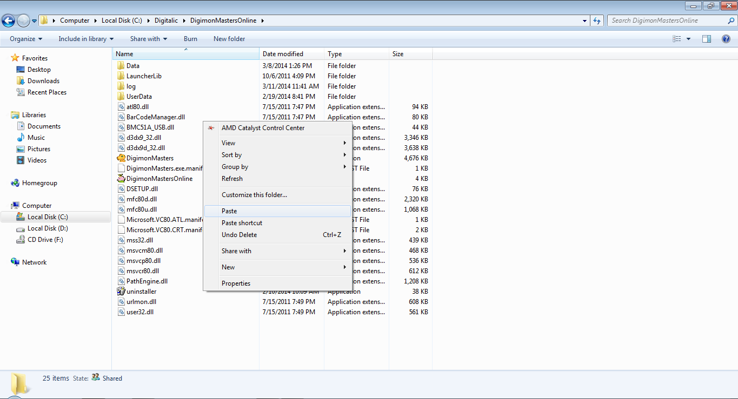Choose Undo Delete from the context menu

[x=277, y=235]
